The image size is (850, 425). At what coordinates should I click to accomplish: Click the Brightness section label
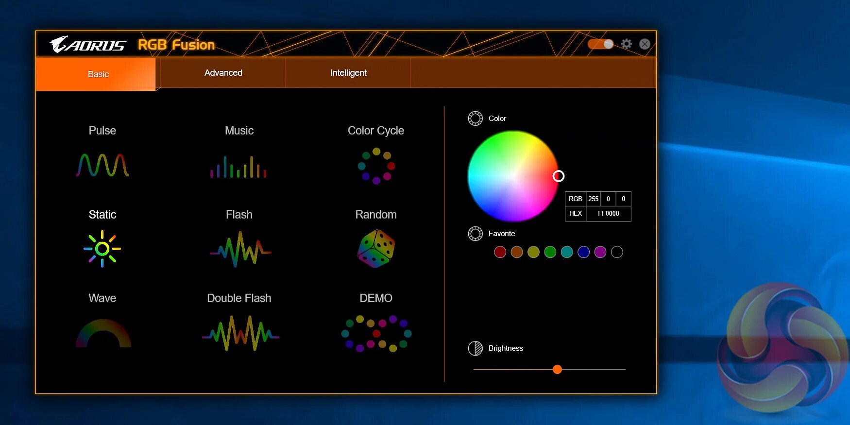tap(506, 348)
